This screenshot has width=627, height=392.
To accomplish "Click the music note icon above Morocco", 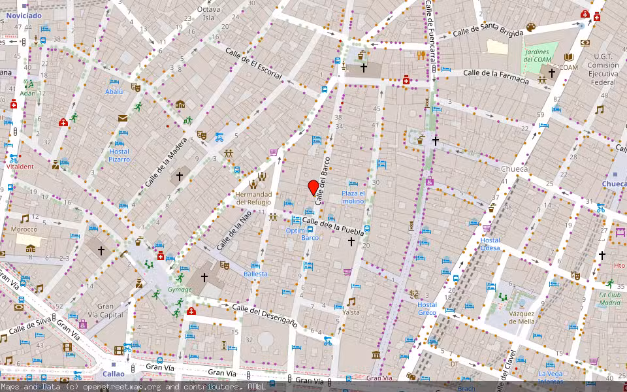I will click(25, 219).
